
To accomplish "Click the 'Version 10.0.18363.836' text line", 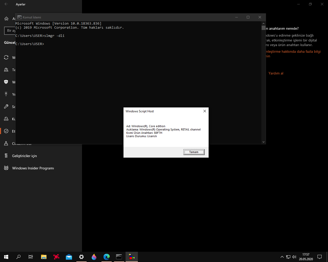I will coord(58,24).
